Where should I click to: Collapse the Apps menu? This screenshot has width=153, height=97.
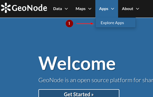107,9
